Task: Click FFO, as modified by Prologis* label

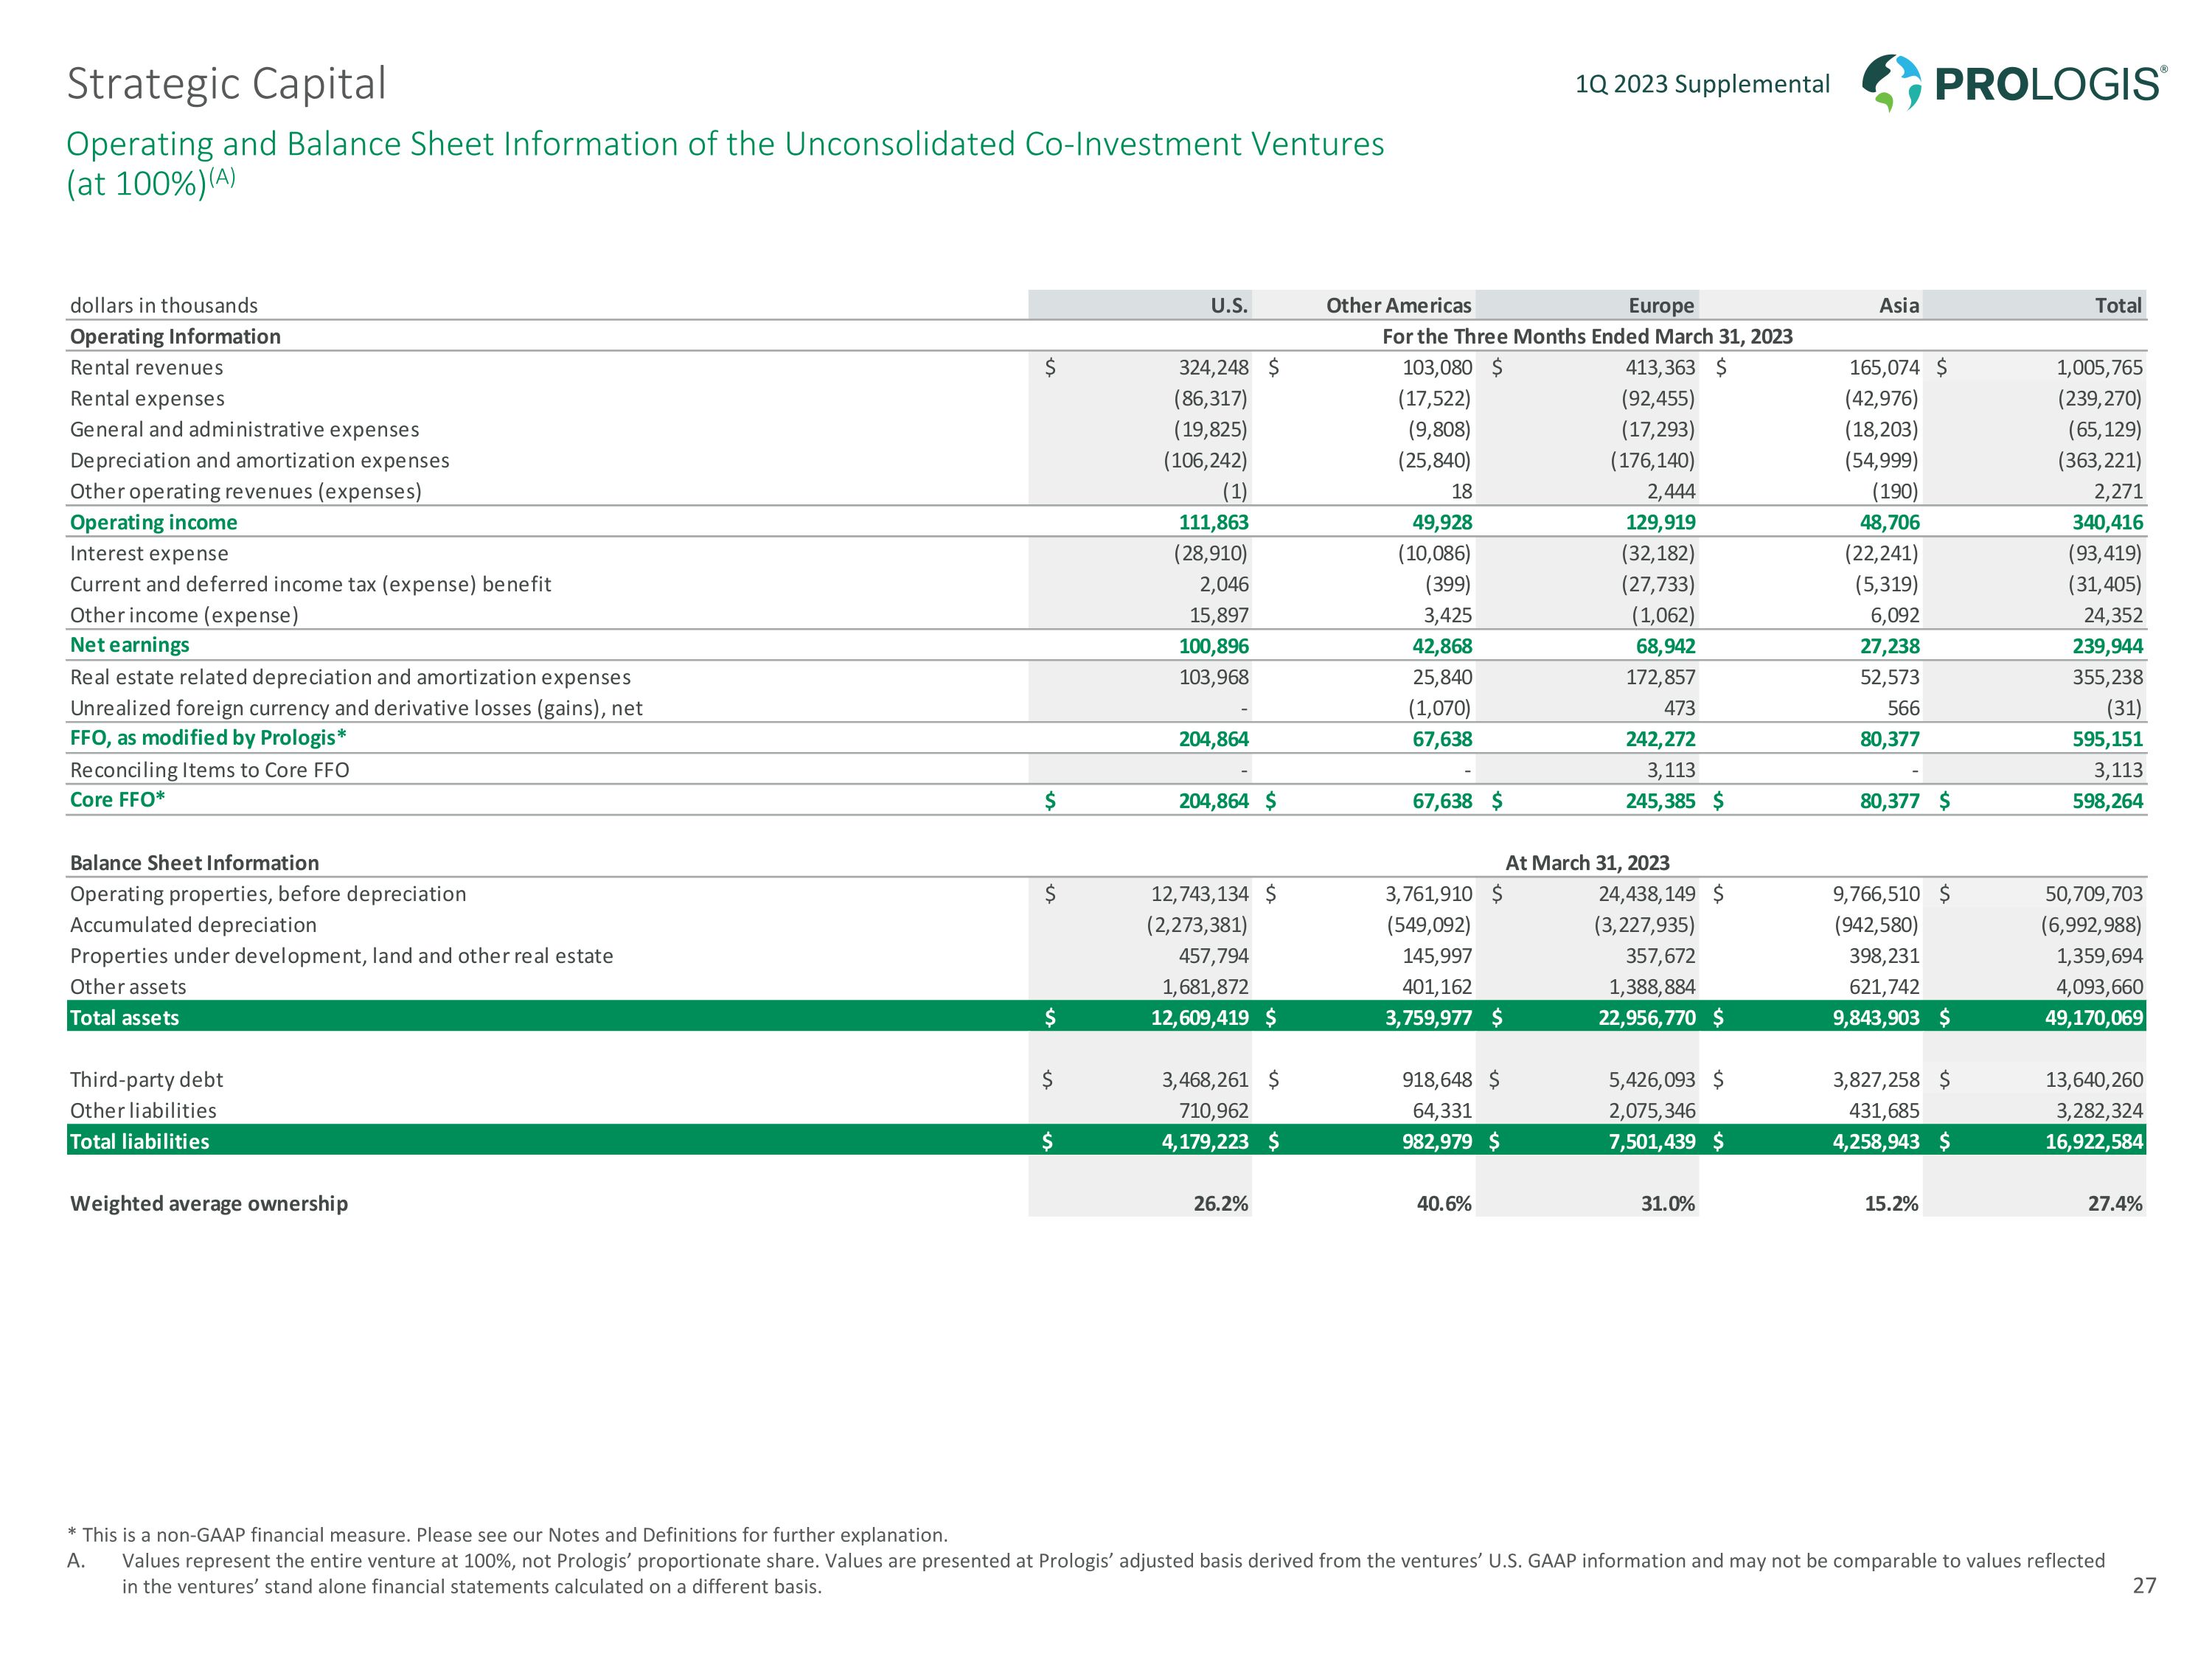Action: point(208,737)
